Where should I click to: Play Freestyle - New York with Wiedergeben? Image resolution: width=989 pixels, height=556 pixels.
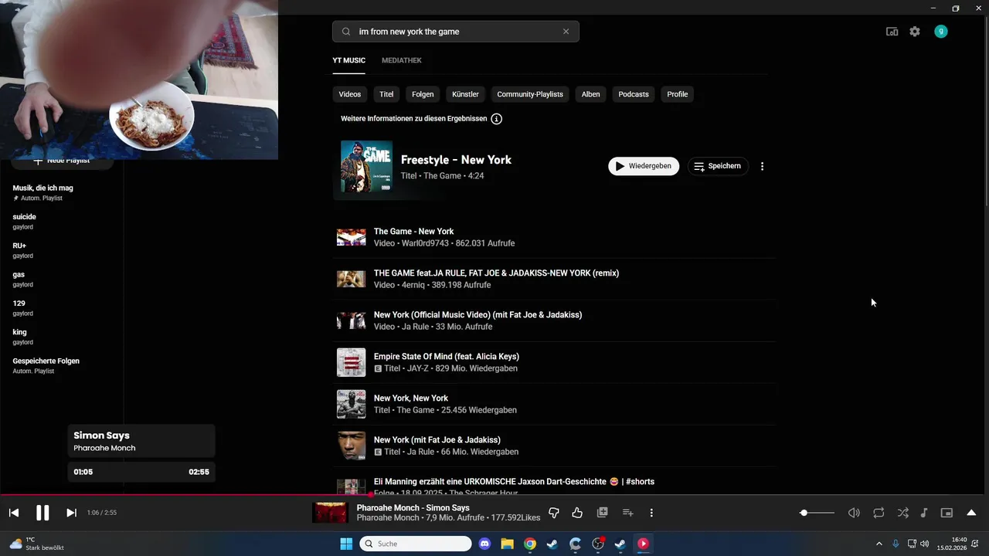tap(644, 166)
